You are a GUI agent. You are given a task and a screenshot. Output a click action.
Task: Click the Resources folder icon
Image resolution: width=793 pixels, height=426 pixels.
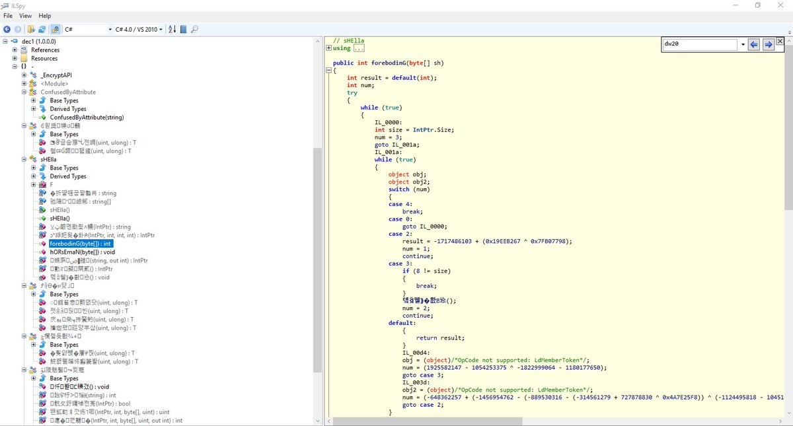click(x=24, y=59)
